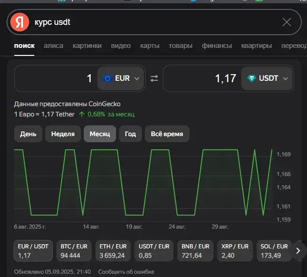This screenshot has width=307, height=277.
Task: Click the Tether USDT icon
Action: click(x=252, y=78)
